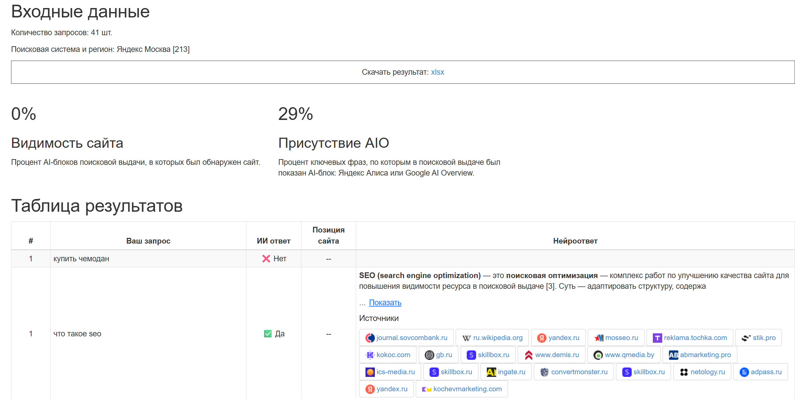
Task: Click the Tochka T icon on reklama.tochka.com
Action: [657, 337]
